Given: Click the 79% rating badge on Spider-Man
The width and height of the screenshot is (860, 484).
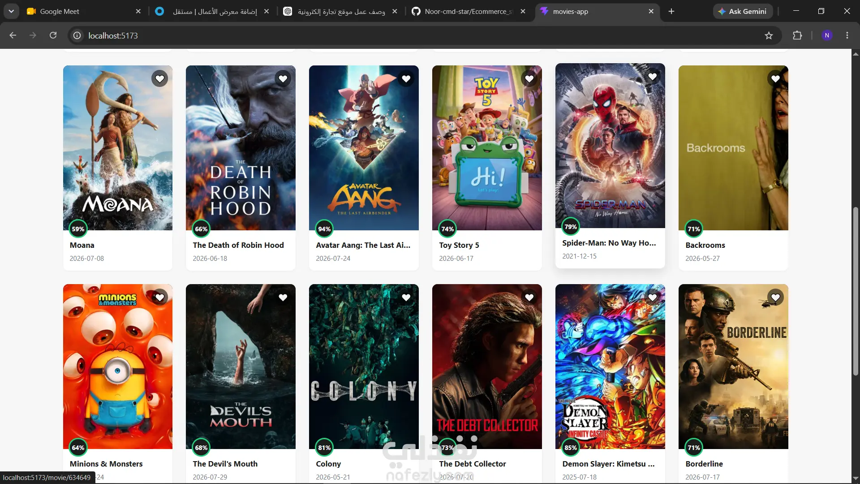Looking at the screenshot, I should pos(571,227).
